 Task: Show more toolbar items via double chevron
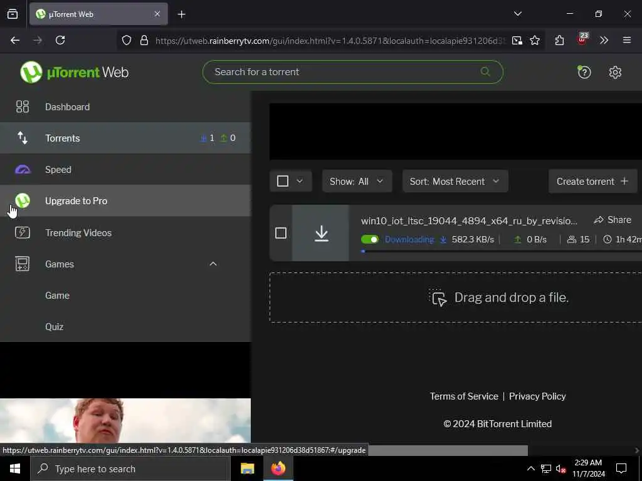click(x=604, y=40)
